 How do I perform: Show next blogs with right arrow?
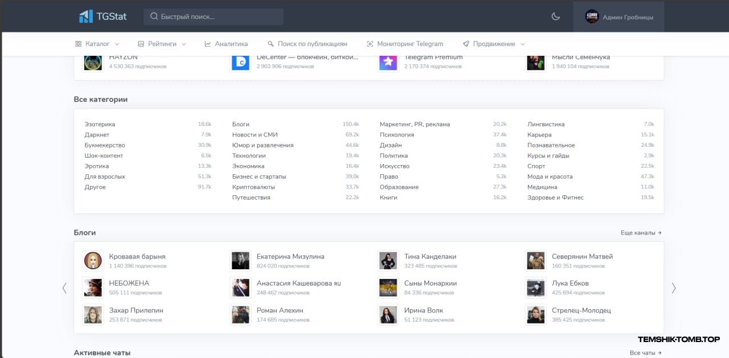pos(674,288)
